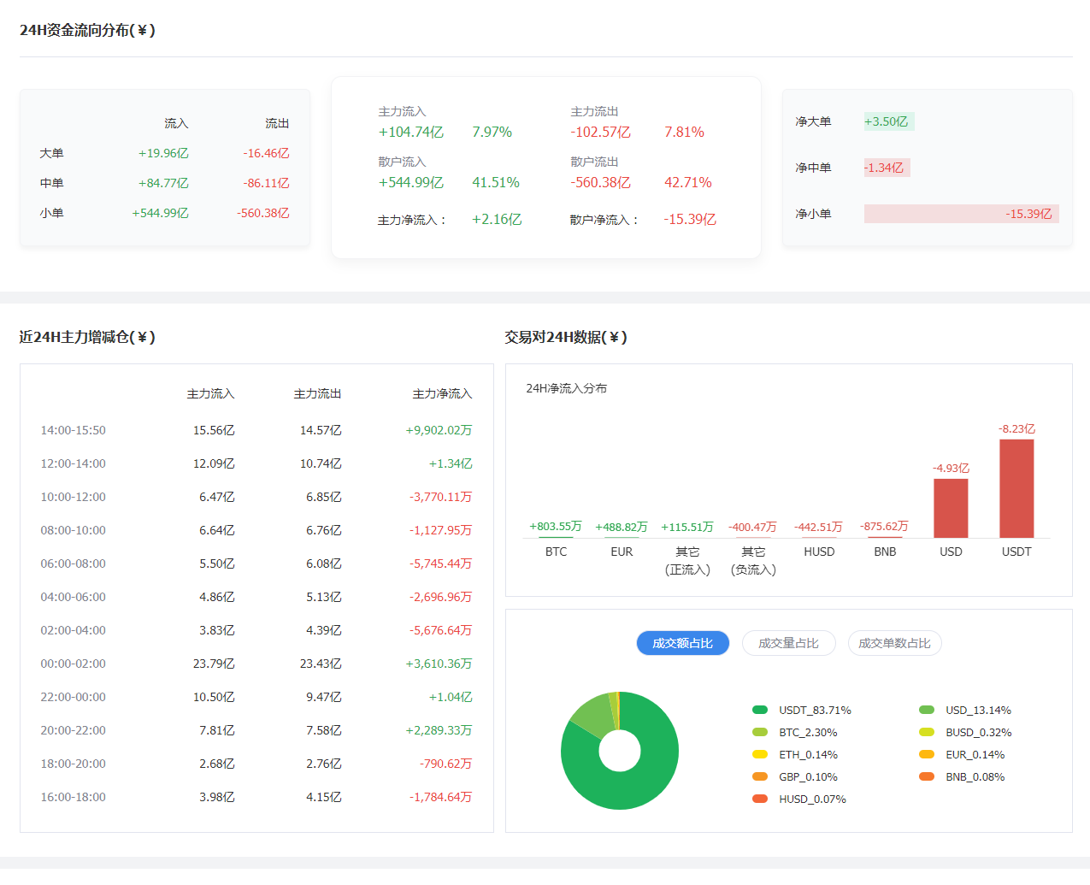Click the USD net outflow bar
The width and height of the screenshot is (1090, 885).
[951, 508]
